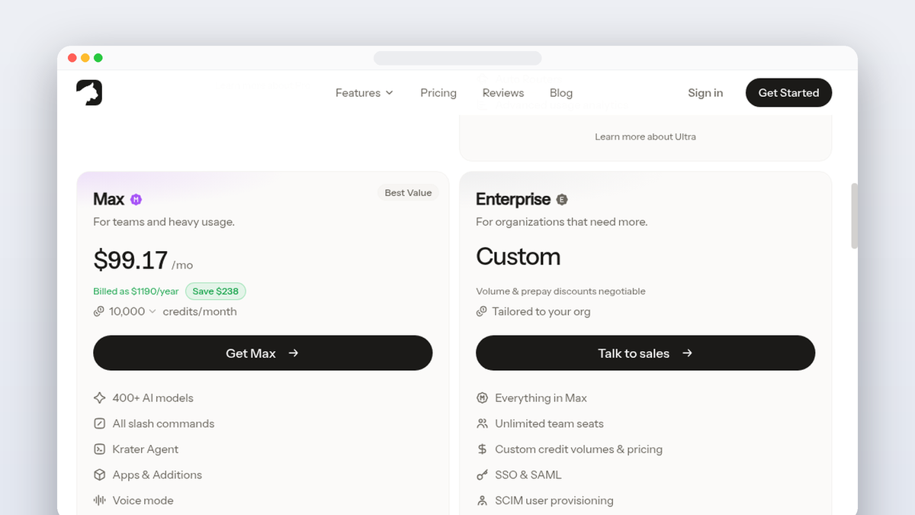
Task: Click the green macOS maximize window button
Action: (x=98, y=58)
